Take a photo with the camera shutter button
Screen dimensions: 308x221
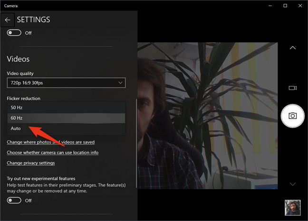point(292,116)
